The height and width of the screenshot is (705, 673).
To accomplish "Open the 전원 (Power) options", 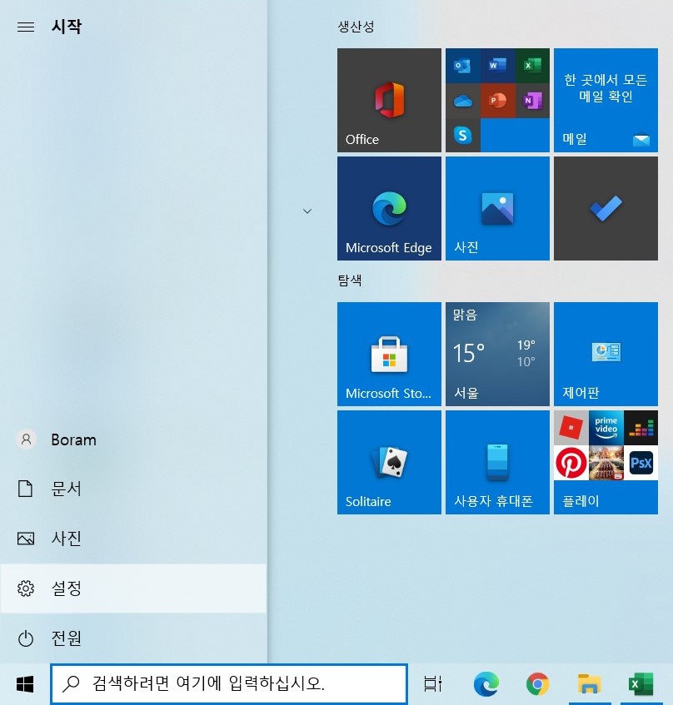I will pos(133,638).
